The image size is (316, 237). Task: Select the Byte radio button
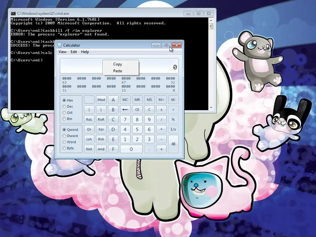click(64, 148)
